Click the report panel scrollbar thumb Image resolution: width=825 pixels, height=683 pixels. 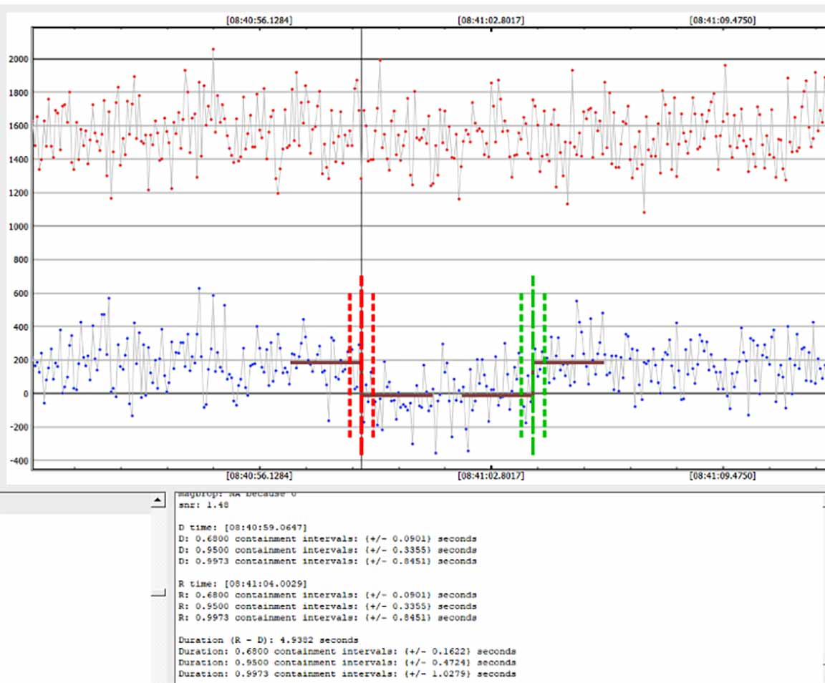pyautogui.click(x=158, y=593)
